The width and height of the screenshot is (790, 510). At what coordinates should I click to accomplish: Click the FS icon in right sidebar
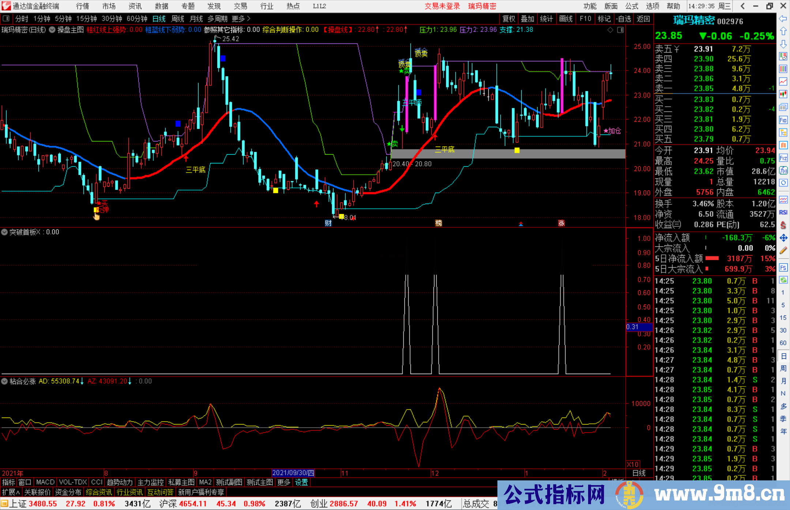pos(783,268)
